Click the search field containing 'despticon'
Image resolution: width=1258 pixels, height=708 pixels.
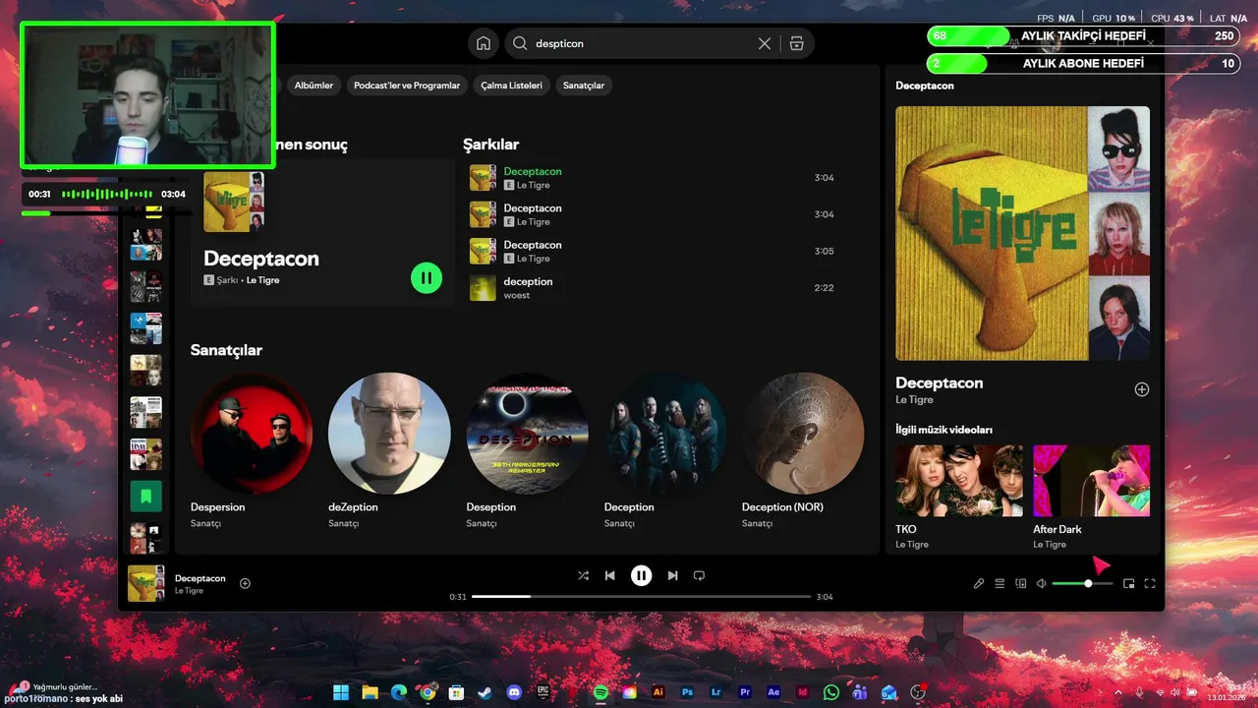click(x=643, y=43)
